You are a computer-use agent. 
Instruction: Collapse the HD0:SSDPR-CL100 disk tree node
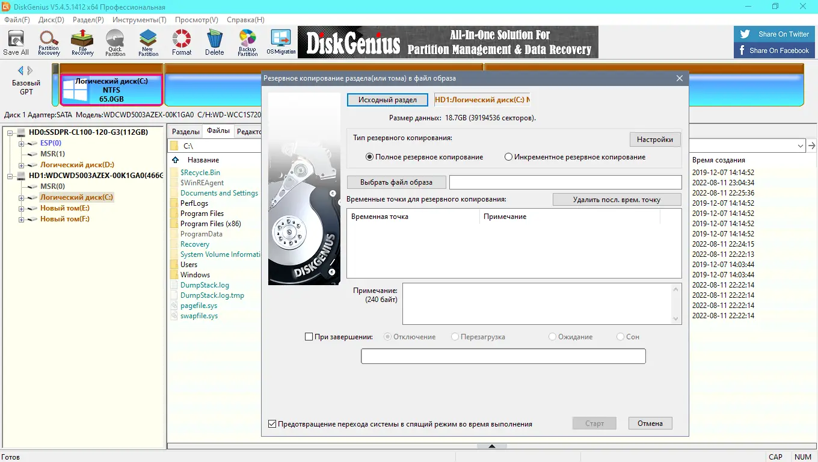coord(11,132)
